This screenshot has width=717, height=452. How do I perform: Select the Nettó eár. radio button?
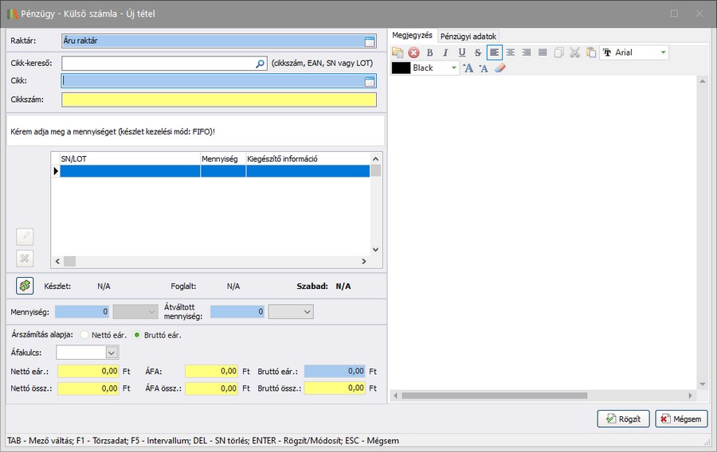tap(84, 335)
